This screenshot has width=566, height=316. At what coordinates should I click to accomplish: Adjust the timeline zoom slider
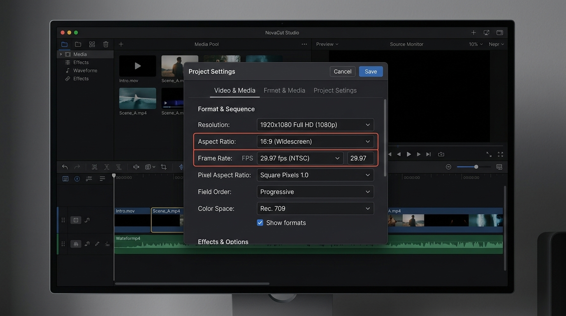click(x=473, y=167)
